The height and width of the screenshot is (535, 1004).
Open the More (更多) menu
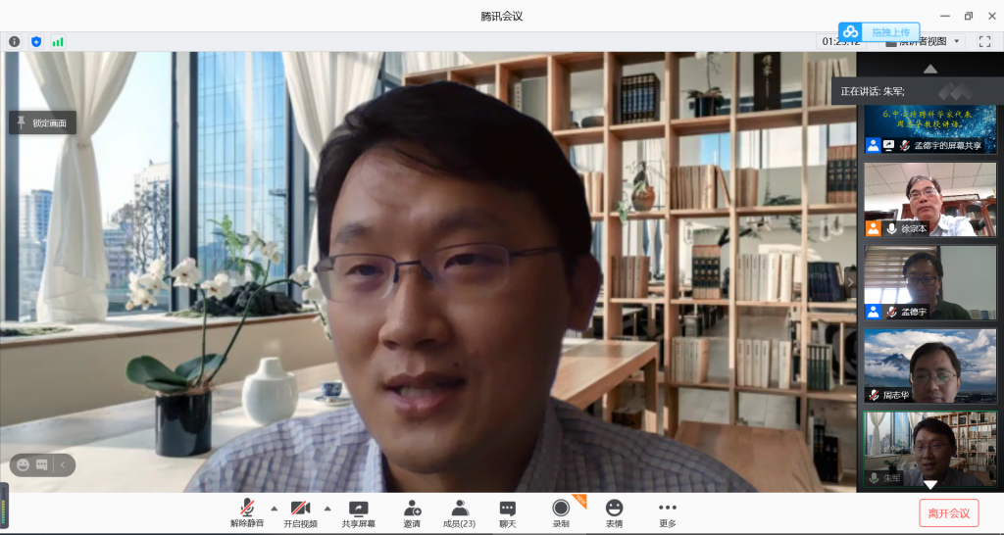pyautogui.click(x=668, y=512)
